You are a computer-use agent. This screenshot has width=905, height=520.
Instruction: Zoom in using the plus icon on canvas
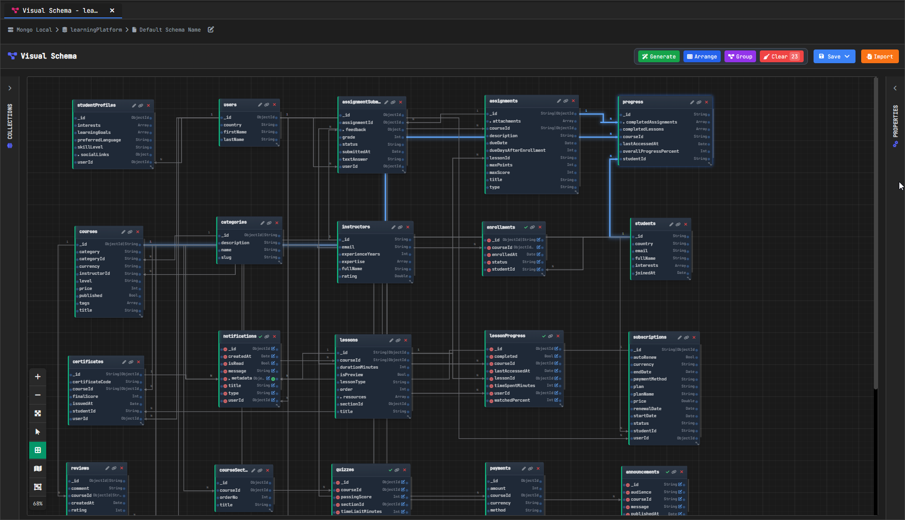[38, 377]
